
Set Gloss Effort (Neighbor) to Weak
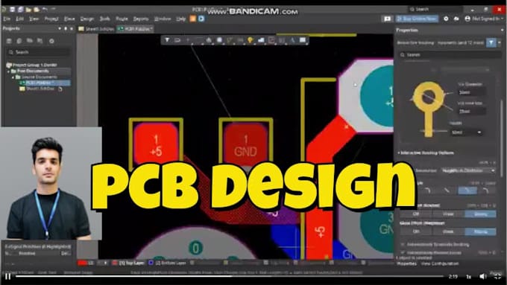tap(448, 231)
